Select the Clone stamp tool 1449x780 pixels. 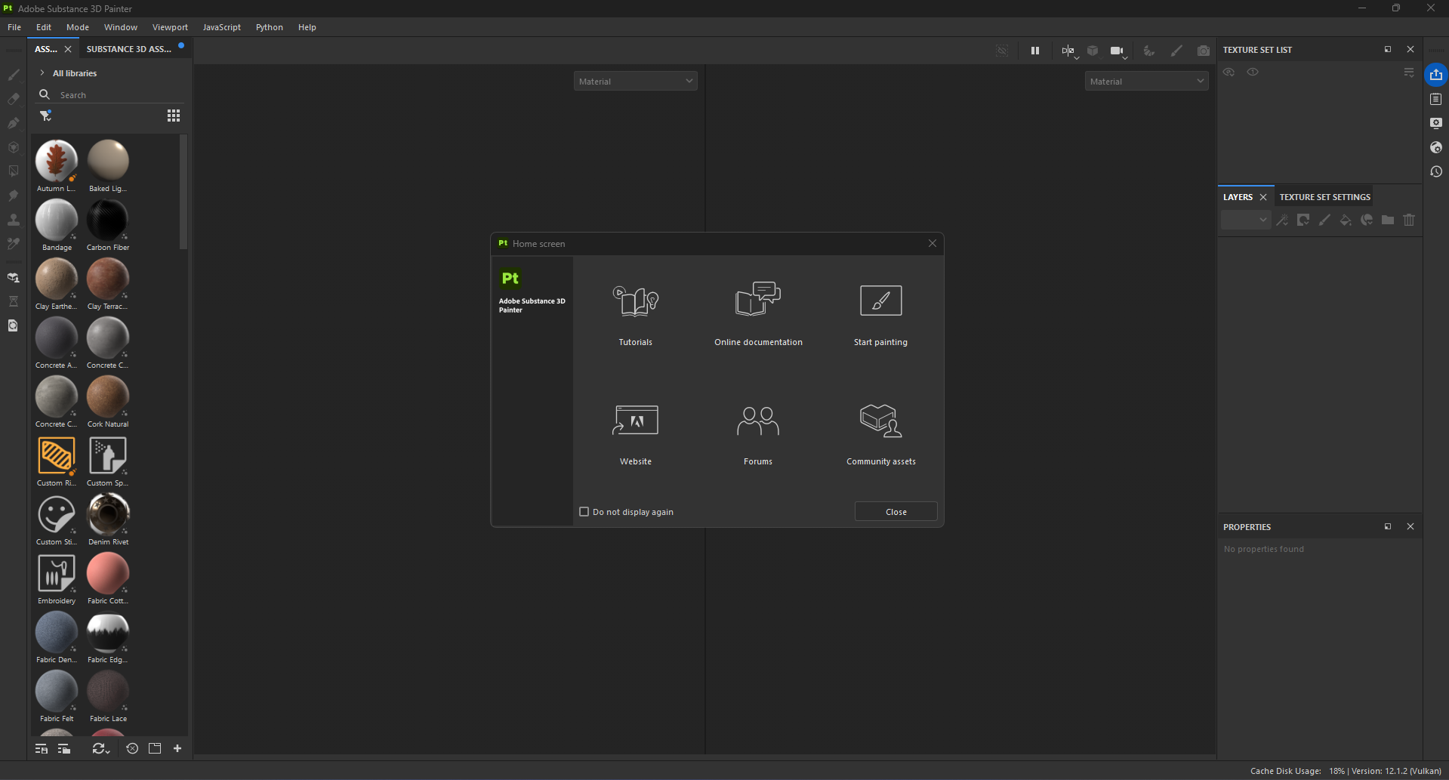(14, 220)
